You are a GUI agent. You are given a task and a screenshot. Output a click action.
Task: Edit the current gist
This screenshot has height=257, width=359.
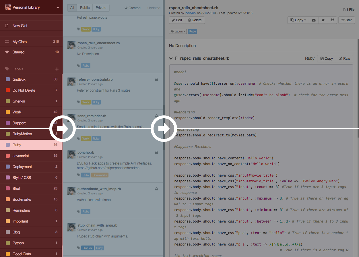(x=177, y=20)
